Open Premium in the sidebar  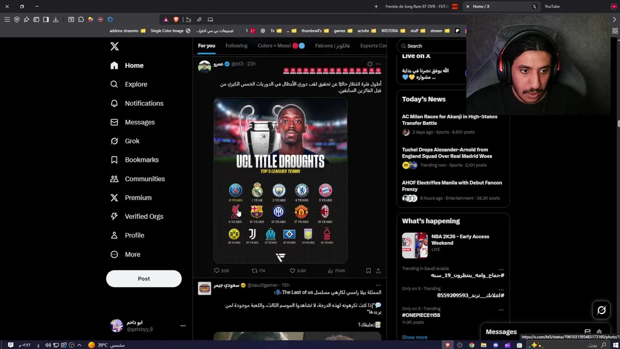[131, 198]
